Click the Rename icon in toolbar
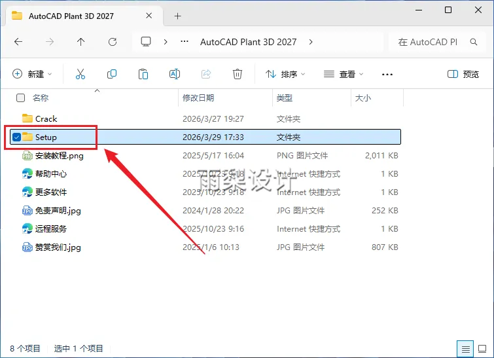This screenshot has height=358, width=494. tap(175, 74)
